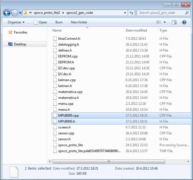Viewport: 193px width, 180px height.
Task: Change view with the view icon
Action: point(159,22)
